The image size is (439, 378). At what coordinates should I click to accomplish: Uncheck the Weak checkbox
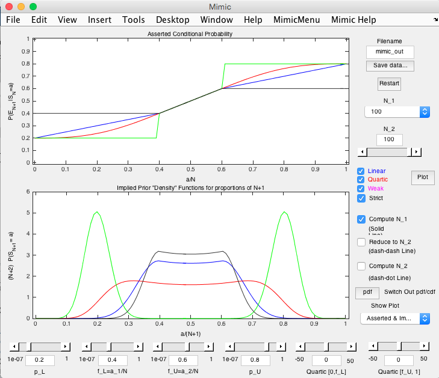click(361, 189)
